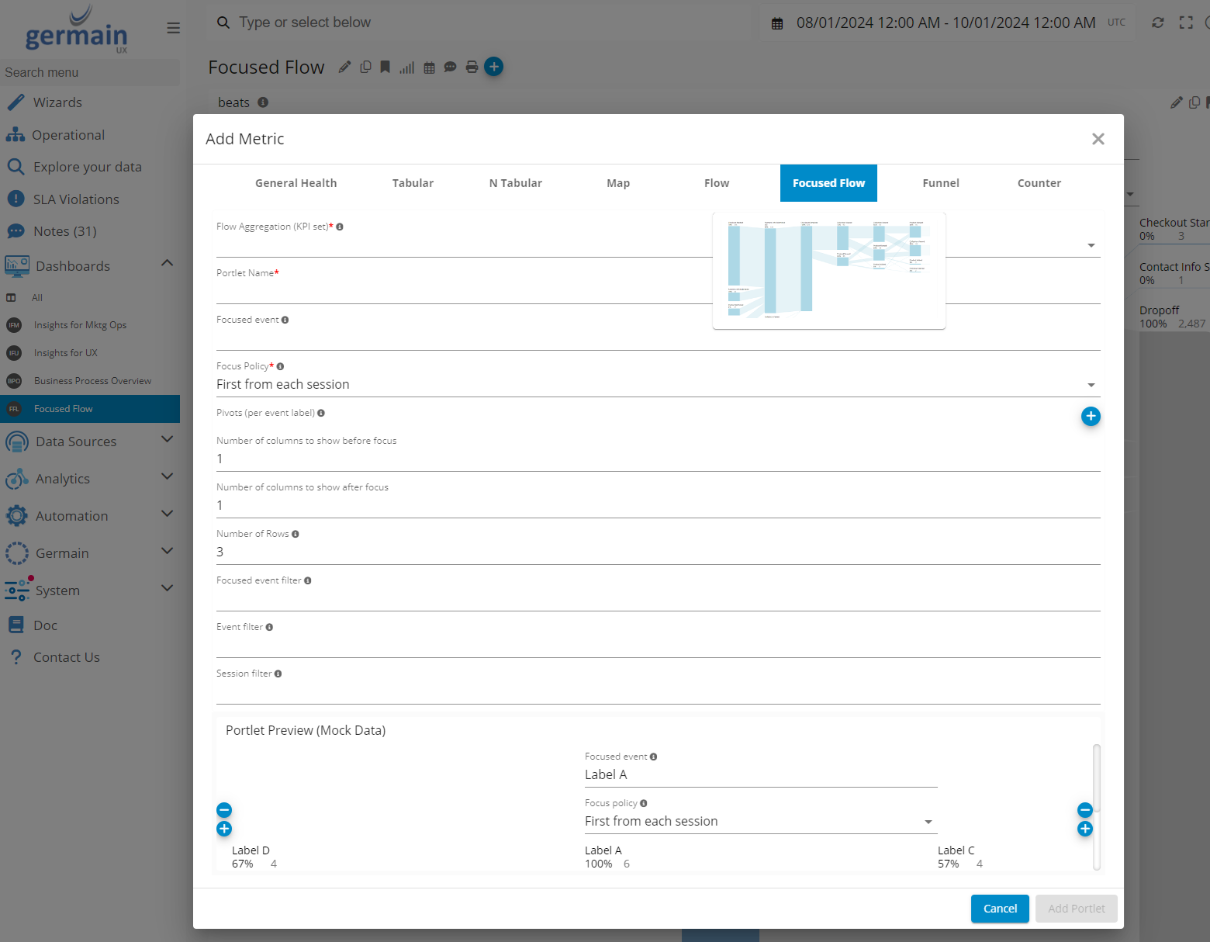Click info icon next to Focused event filter
The width and height of the screenshot is (1210, 942).
[x=308, y=580]
